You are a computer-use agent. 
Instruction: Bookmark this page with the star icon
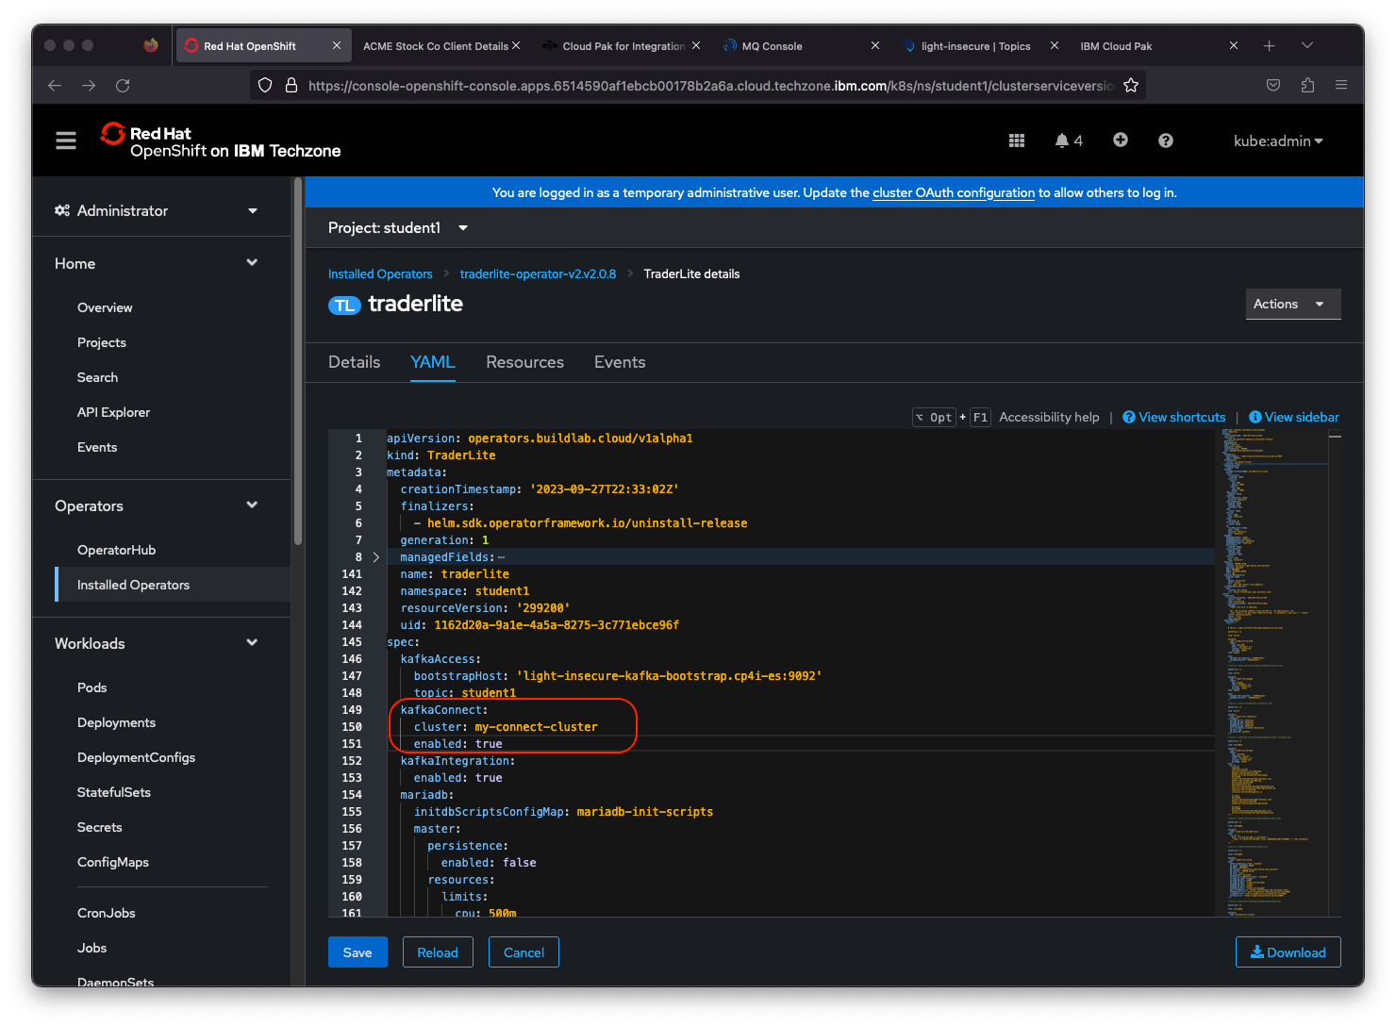pos(1130,84)
